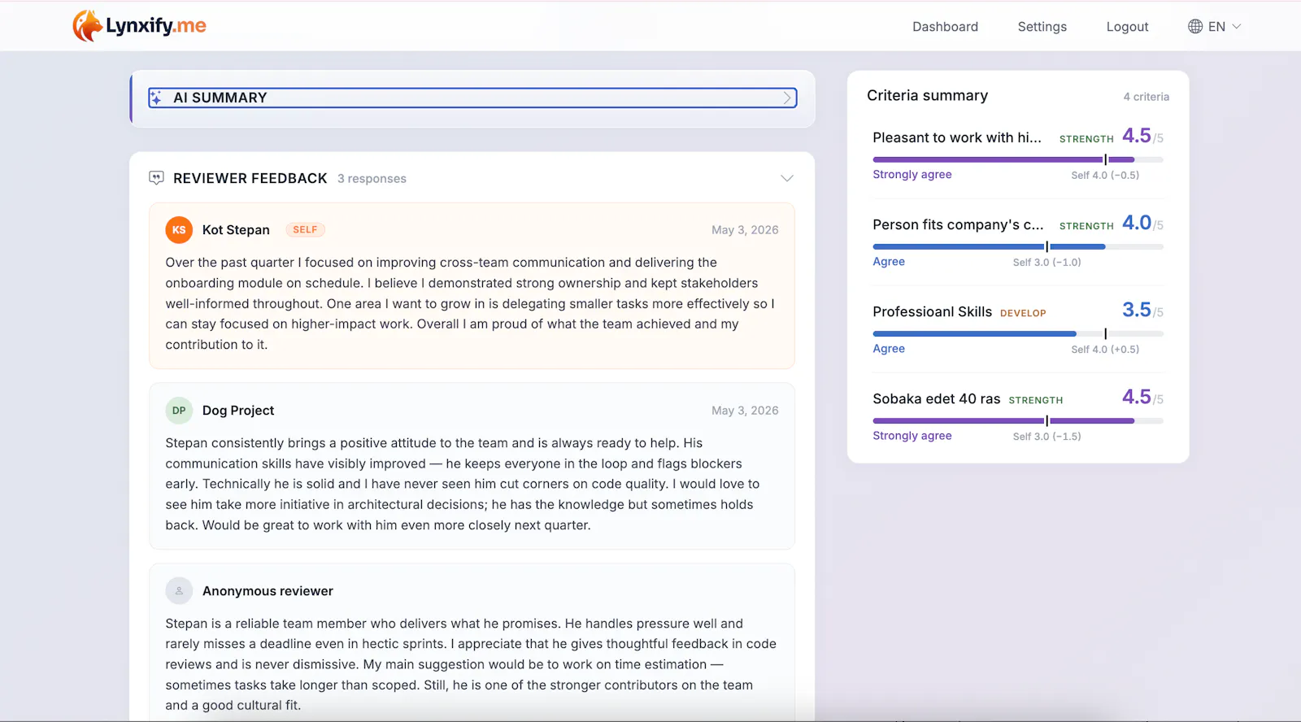Click the 4.0 score for Person fits company's
This screenshot has height=722, width=1301.
click(1136, 223)
